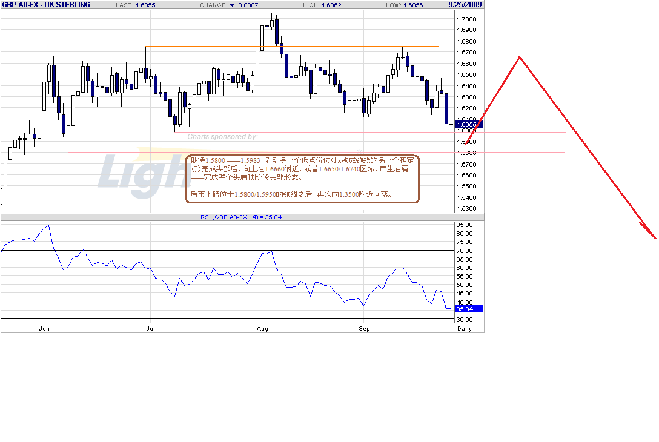The height and width of the screenshot is (442, 659).
Task: Click the Jul month label
Action: tap(150, 329)
